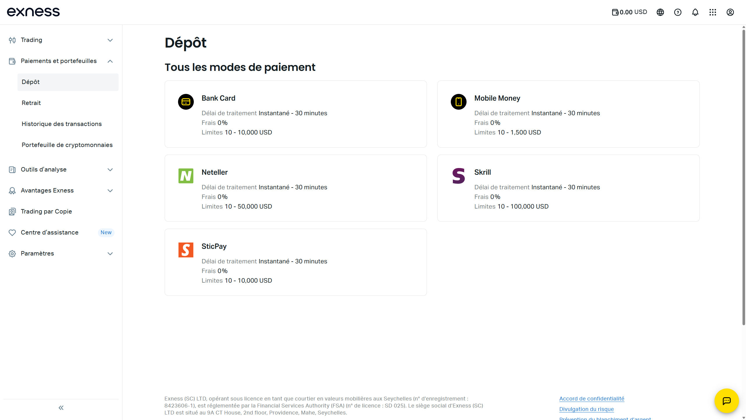Expand the Outils d'analyse chevron

click(x=110, y=169)
